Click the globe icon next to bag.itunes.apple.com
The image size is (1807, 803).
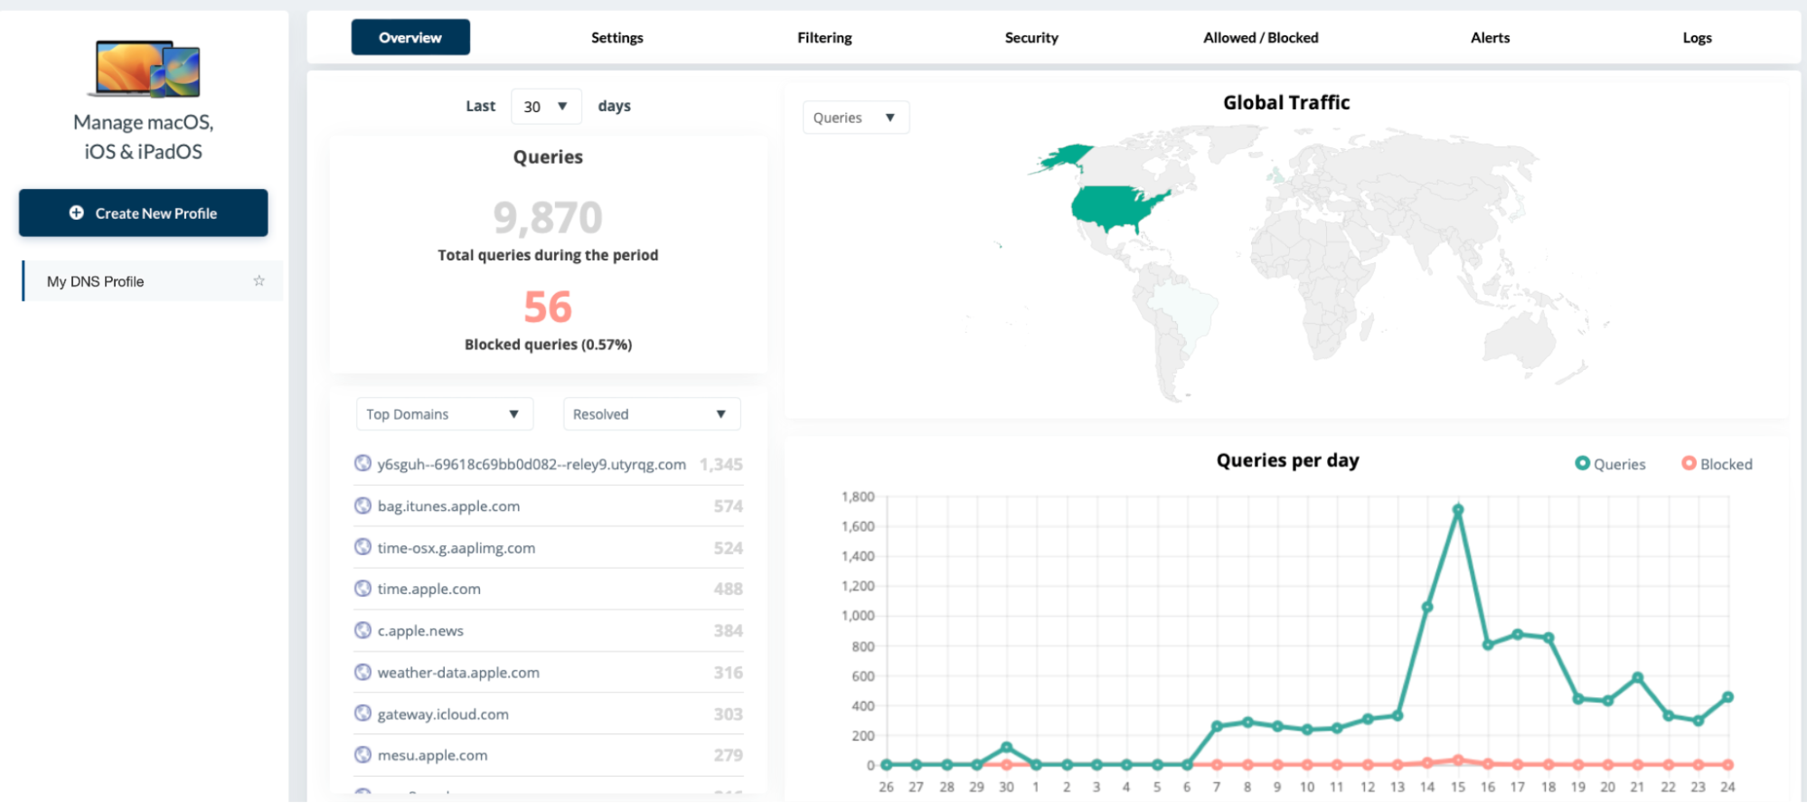362,505
